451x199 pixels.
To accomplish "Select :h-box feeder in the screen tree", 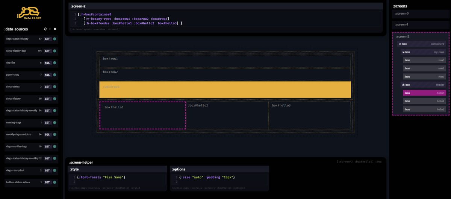I will (x=424, y=85).
